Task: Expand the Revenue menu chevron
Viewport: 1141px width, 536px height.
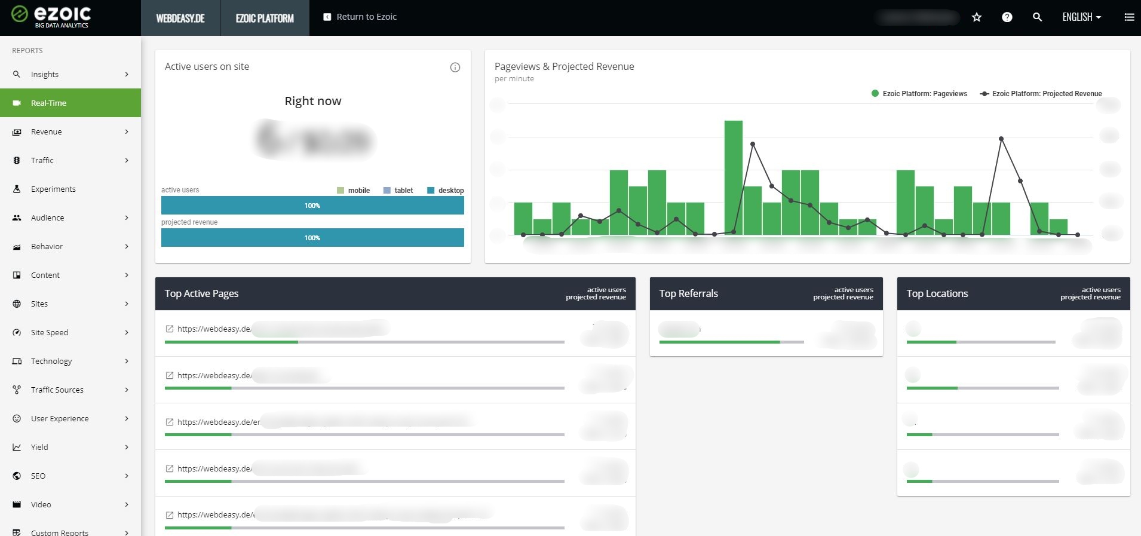Action: click(127, 131)
